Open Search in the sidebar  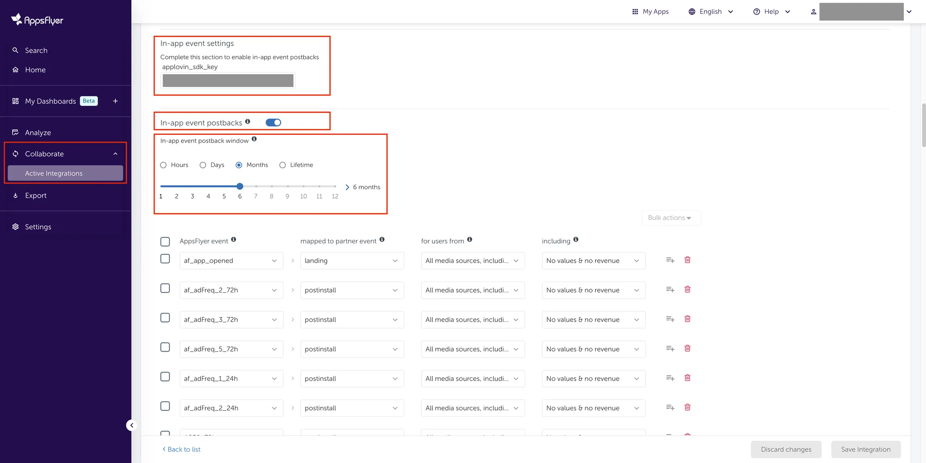pyautogui.click(x=36, y=50)
